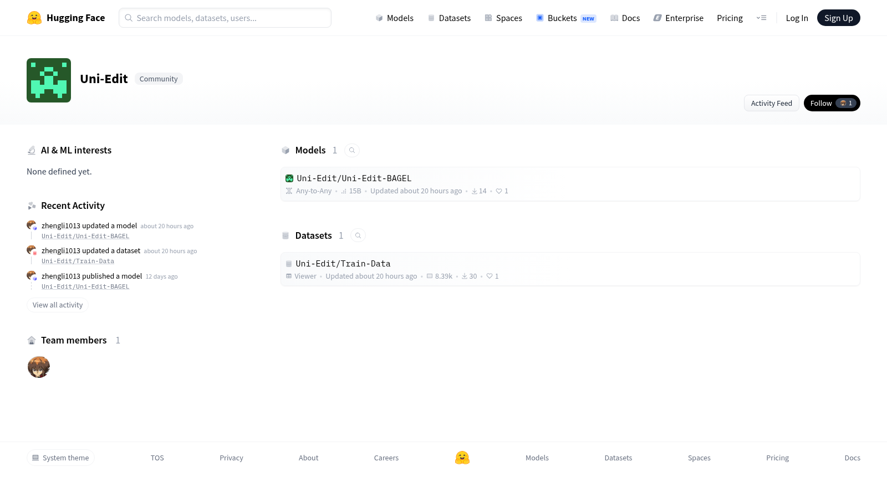Click the zhengli1013 avatar beside 'updated a model'
The image size is (887, 477).
32,225
